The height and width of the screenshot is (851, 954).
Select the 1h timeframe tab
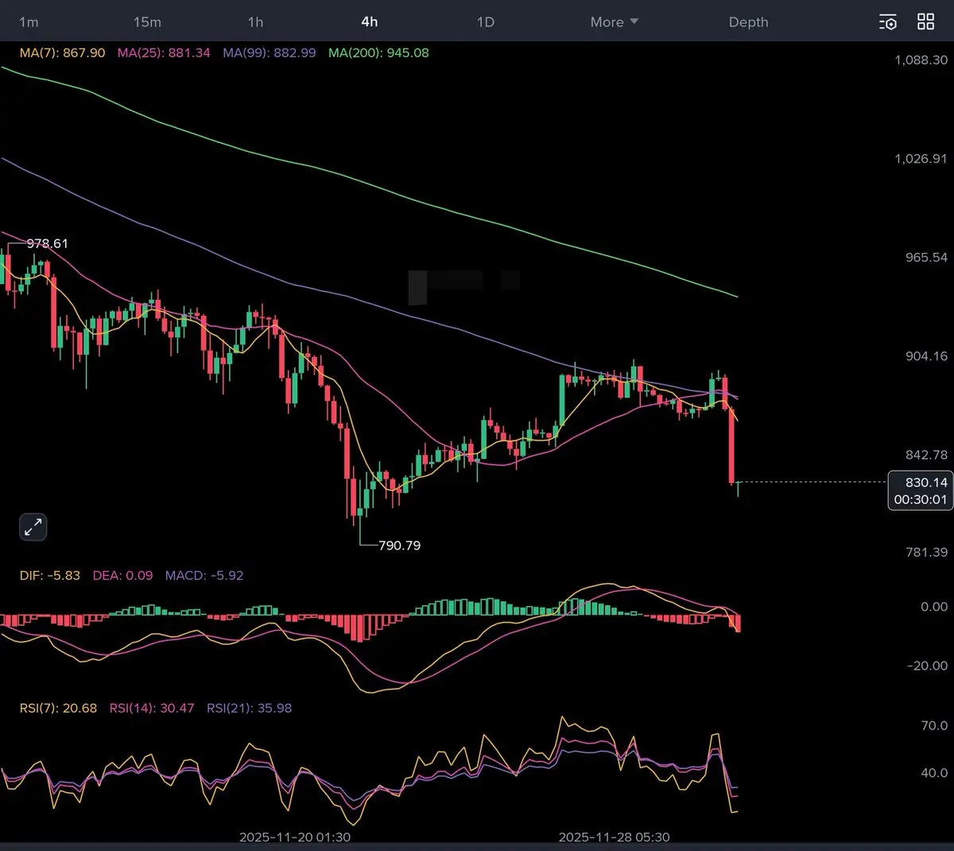[255, 22]
